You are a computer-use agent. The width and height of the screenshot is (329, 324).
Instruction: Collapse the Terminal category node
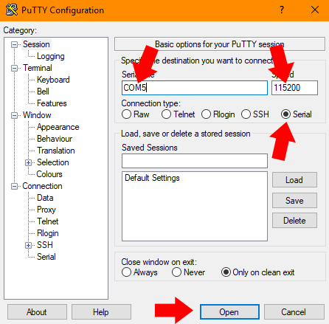[x=15, y=68]
